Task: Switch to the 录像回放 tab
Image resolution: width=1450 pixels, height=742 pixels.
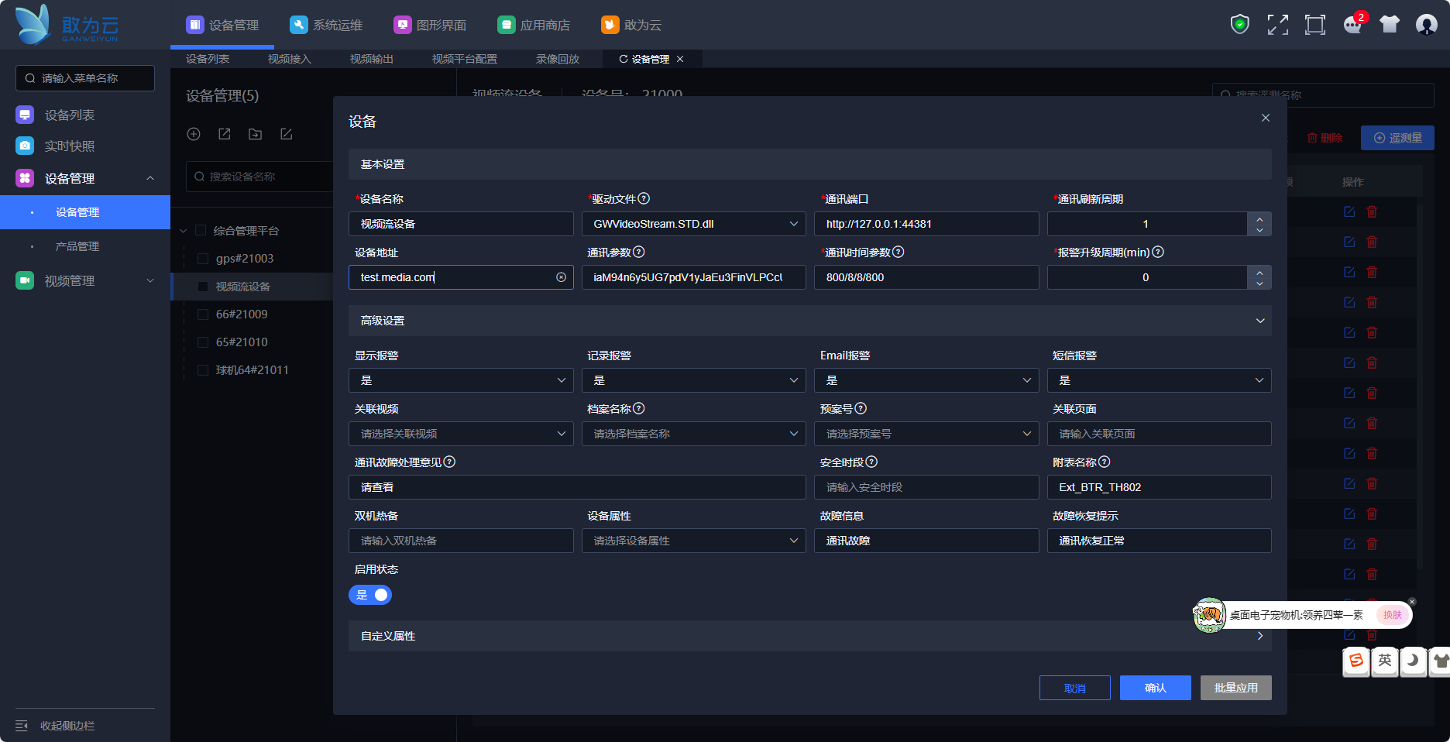Action: pyautogui.click(x=558, y=59)
